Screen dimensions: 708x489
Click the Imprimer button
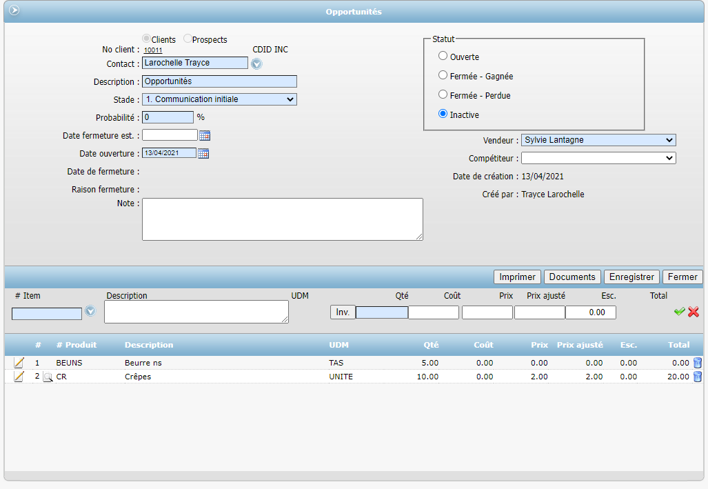point(518,277)
